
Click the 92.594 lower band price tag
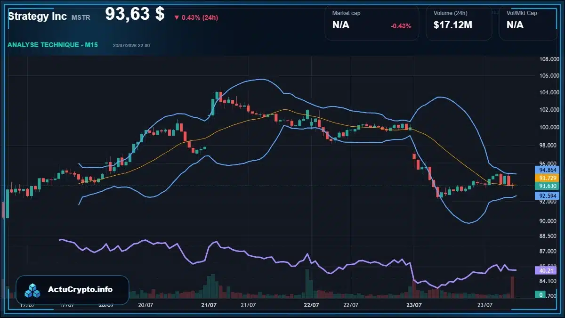(548, 196)
